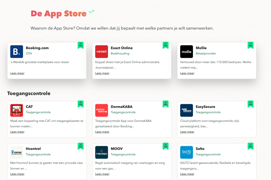
Task: Click the App badge on EasySecure card
Action: tap(250, 104)
